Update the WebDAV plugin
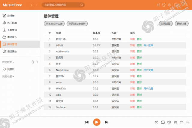This screenshot has width=192, height=128. (139, 89)
